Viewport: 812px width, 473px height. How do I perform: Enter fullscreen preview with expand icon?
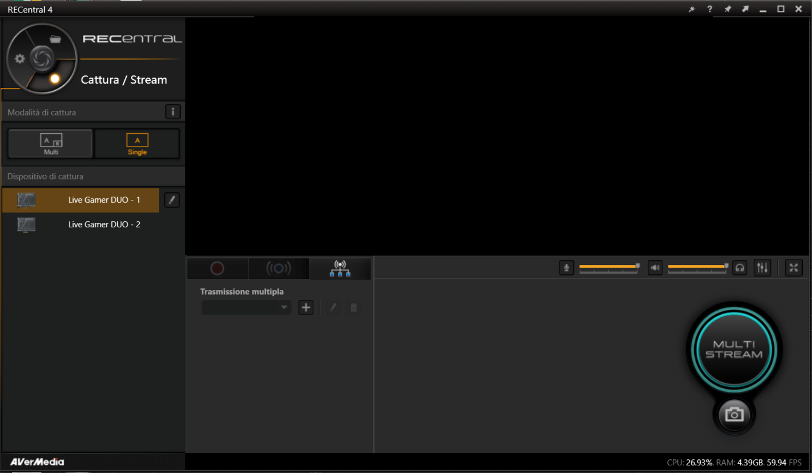click(x=793, y=268)
